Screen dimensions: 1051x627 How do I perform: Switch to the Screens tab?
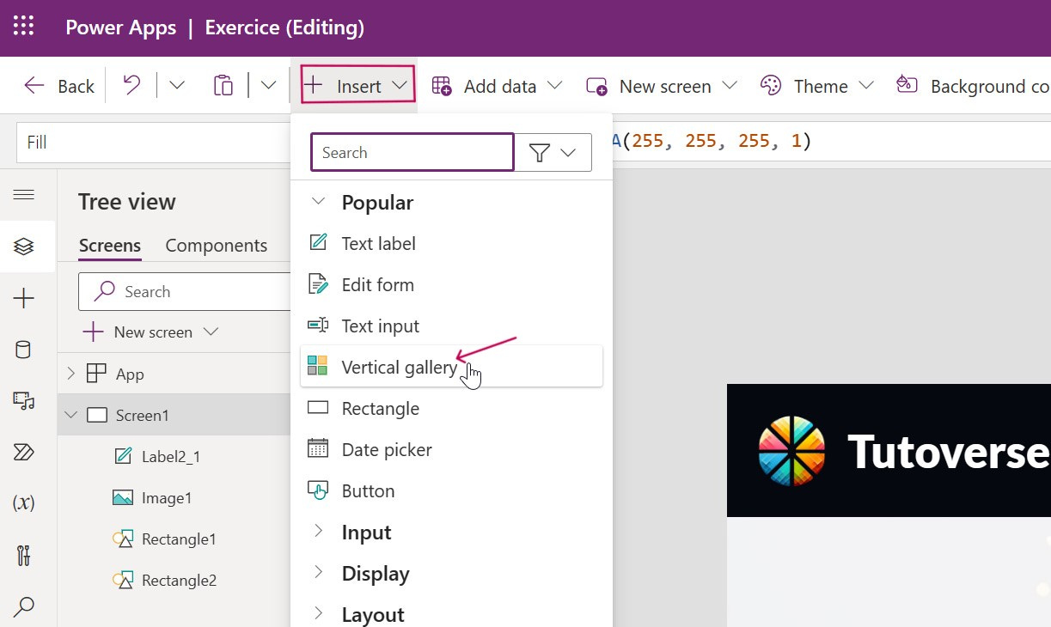pos(110,246)
